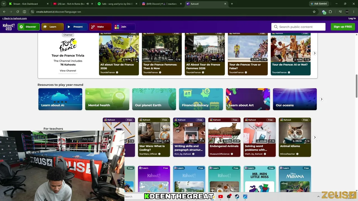Focus the Search public content field
Screen dimensions: 358x201
298,27
